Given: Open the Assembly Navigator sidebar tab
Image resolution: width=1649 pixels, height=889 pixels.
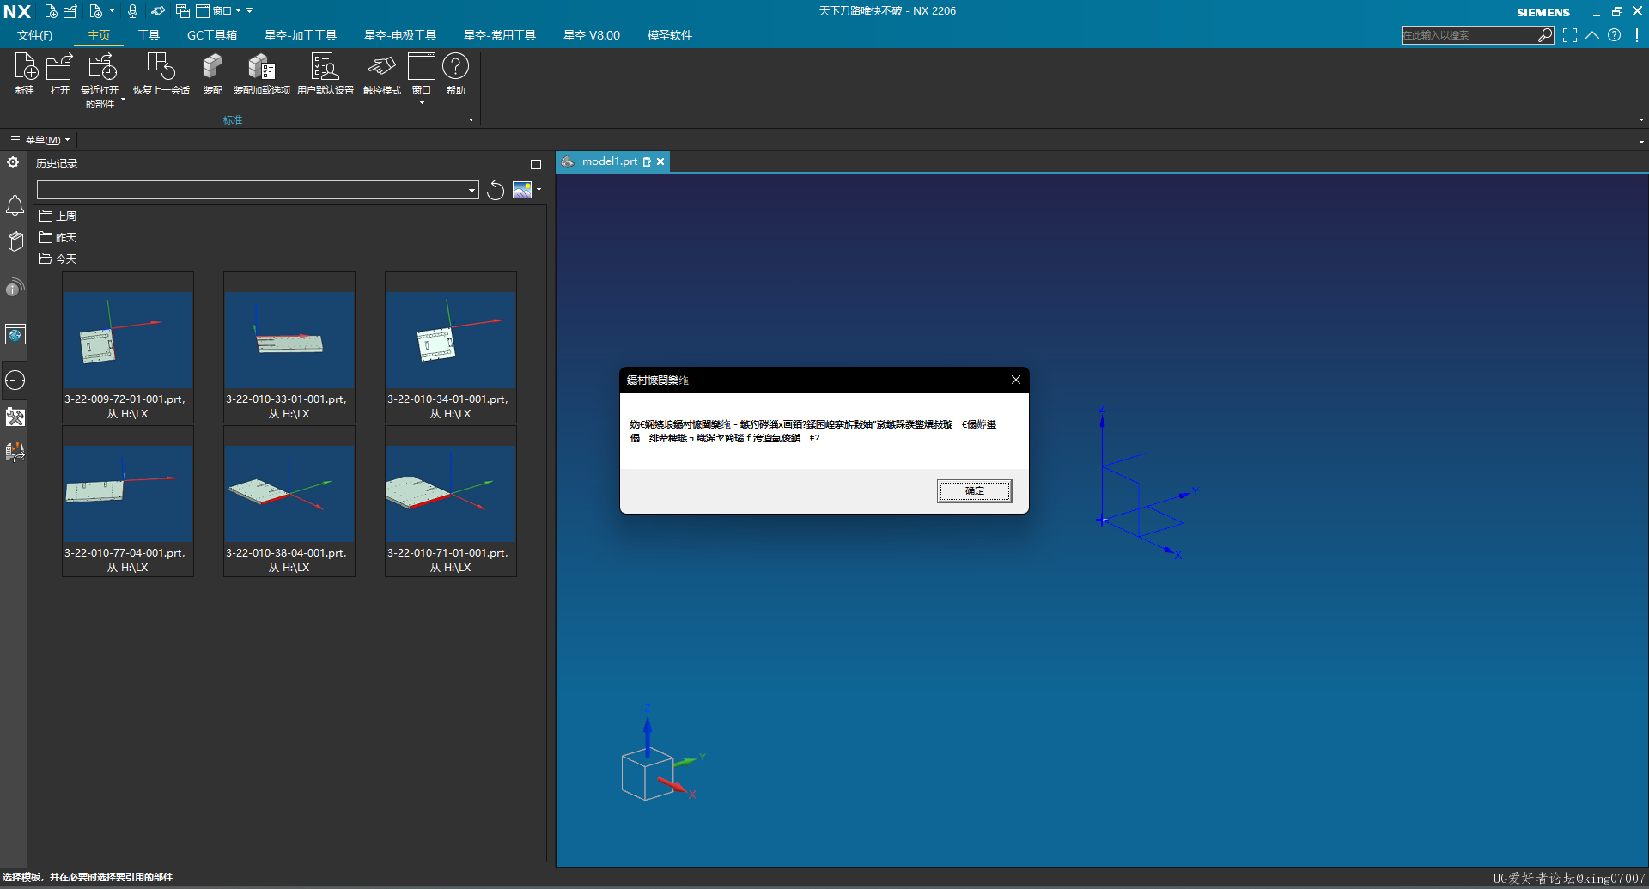Looking at the screenshot, I should tap(15, 241).
